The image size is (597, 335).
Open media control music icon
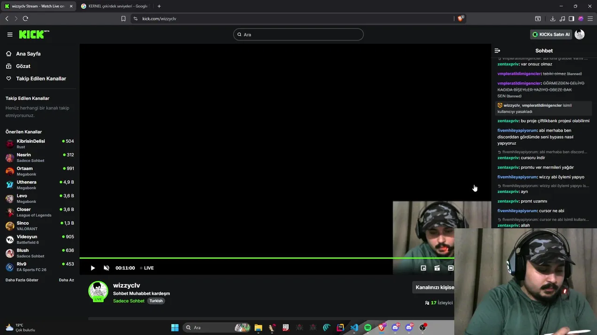tap(562, 19)
